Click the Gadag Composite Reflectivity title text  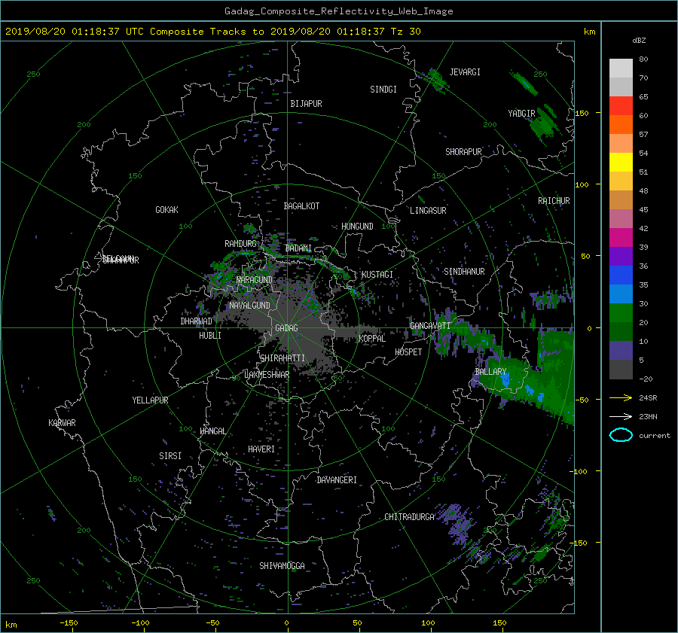coord(339,11)
